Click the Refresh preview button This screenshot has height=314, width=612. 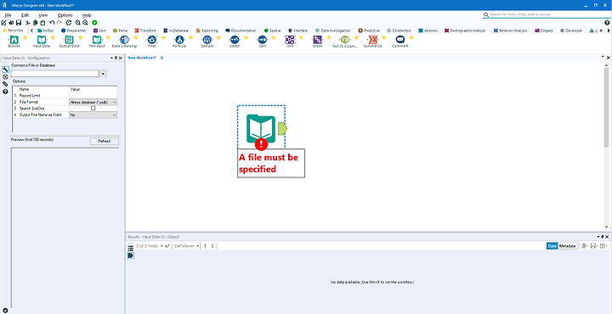coord(105,141)
